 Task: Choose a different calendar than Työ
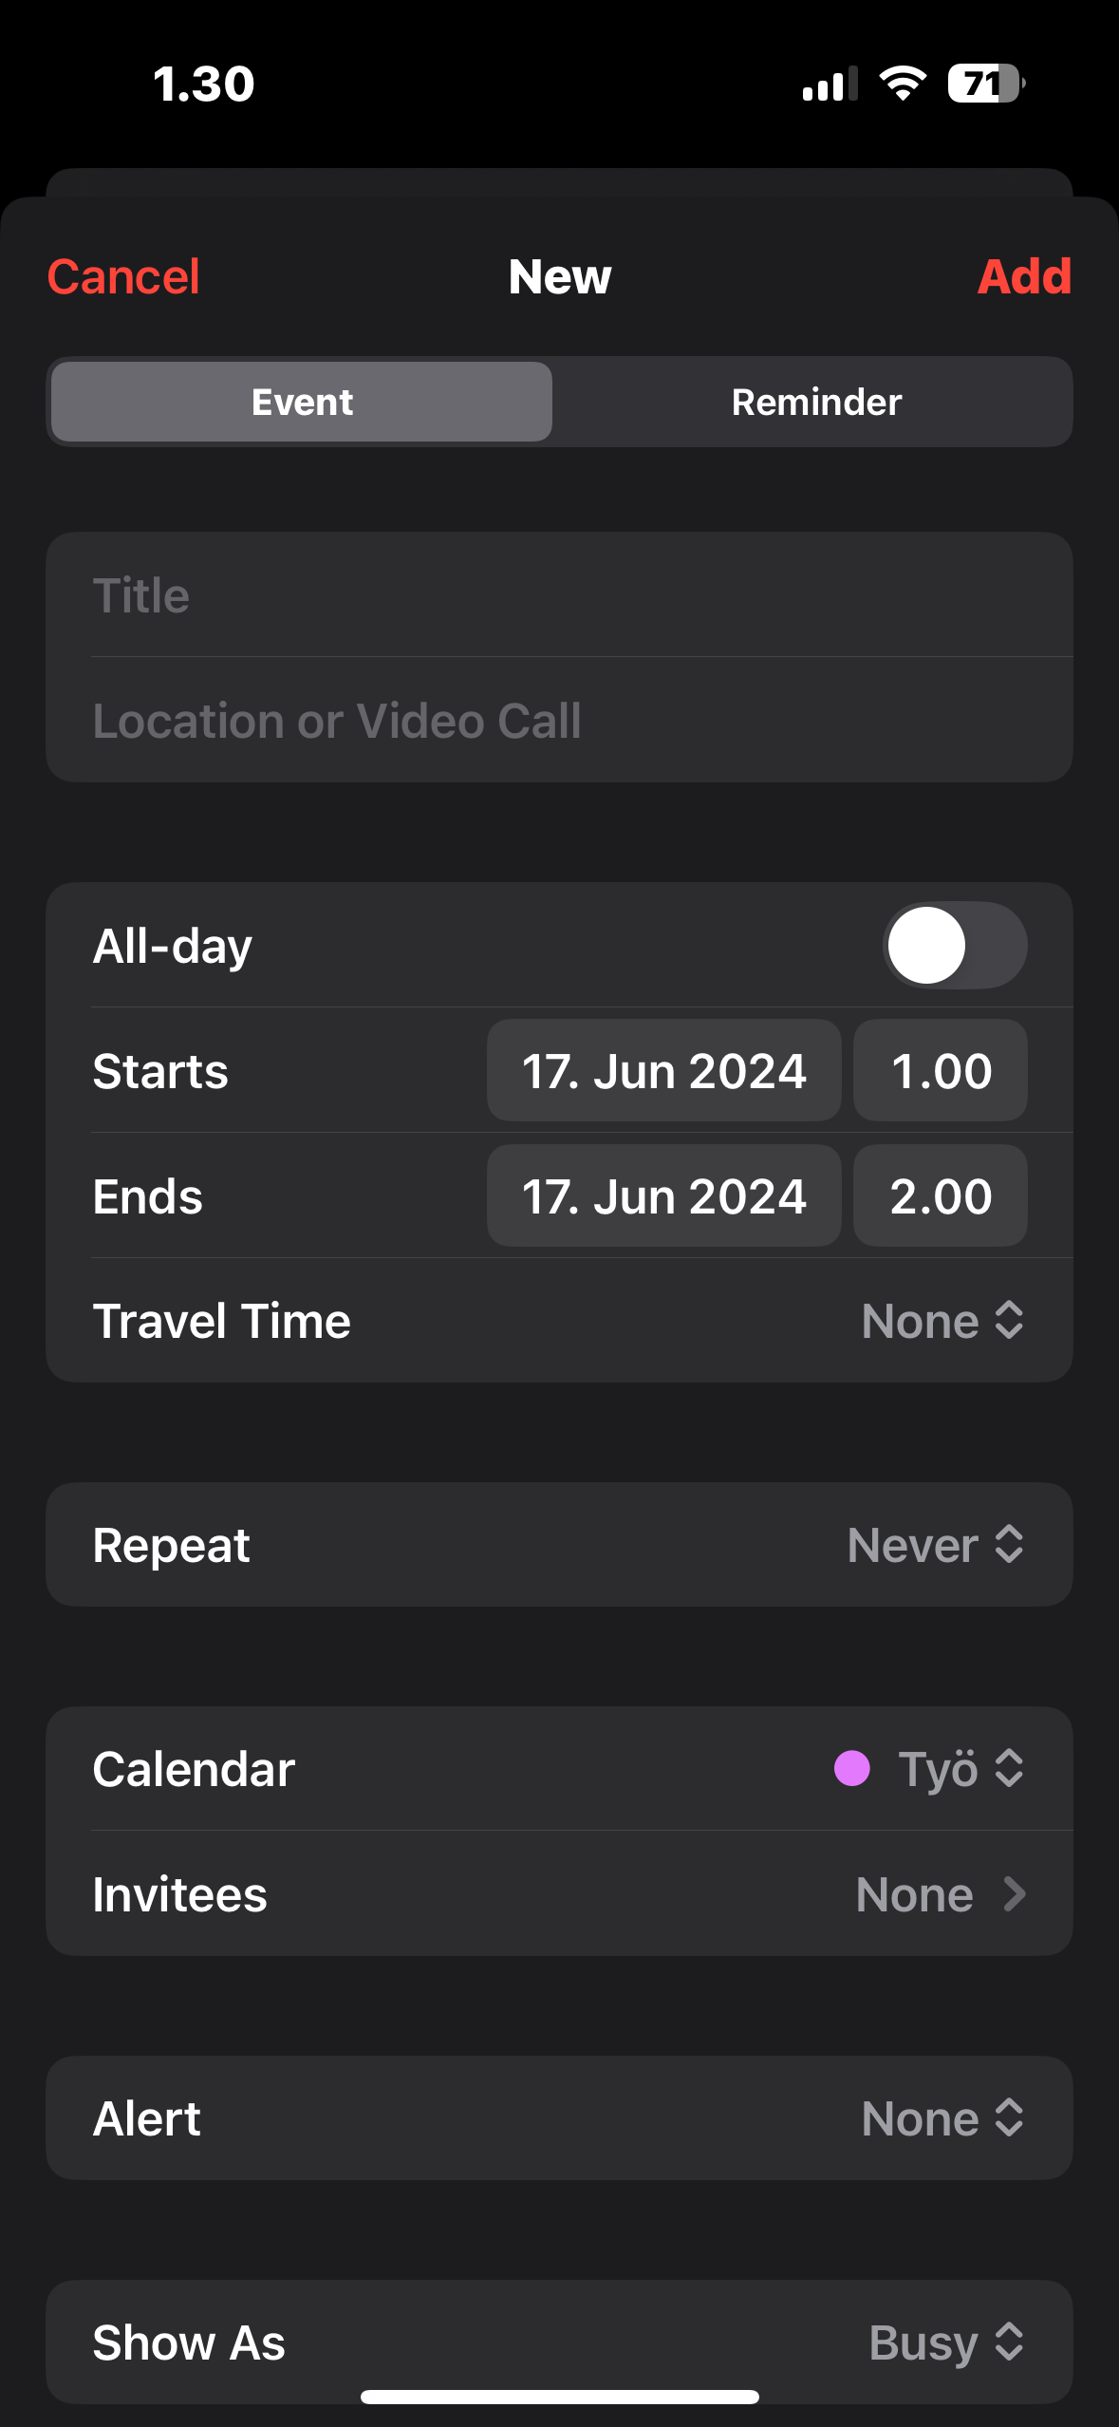point(959,1769)
